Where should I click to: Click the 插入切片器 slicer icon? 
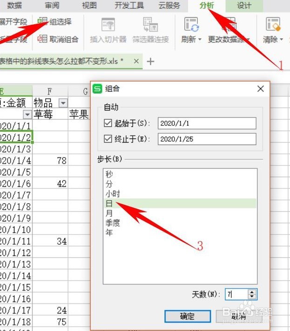(108, 25)
